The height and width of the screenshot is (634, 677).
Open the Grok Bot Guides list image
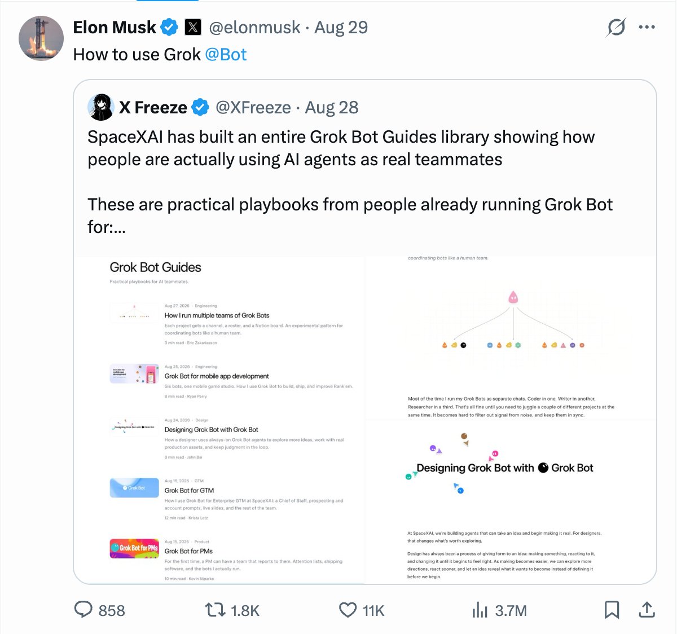pyautogui.click(x=219, y=420)
